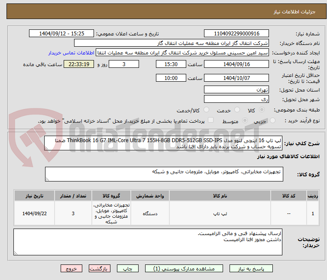
Task: Focus the remaining time countdown field
Action: coord(79,64)
